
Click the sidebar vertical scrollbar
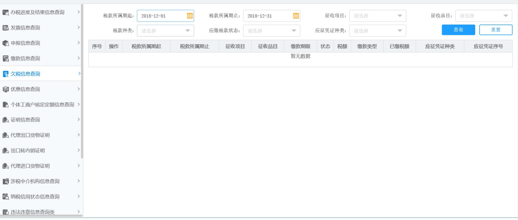click(82, 81)
